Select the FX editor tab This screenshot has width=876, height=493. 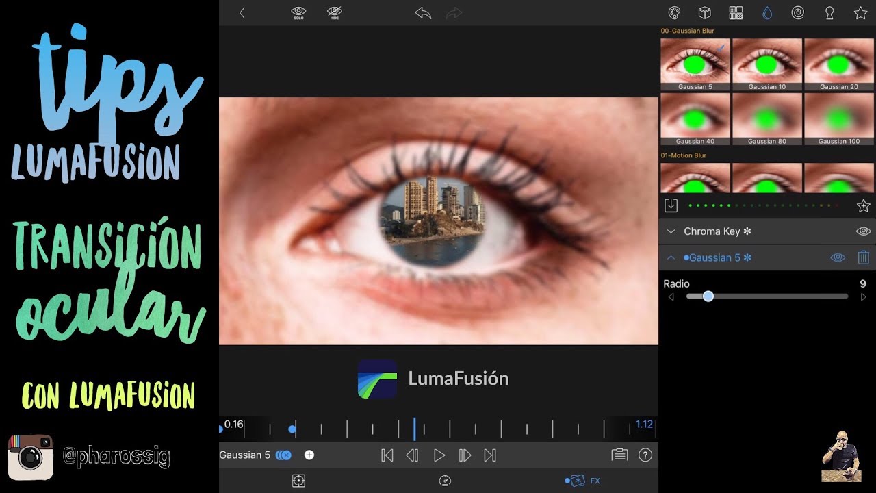582,481
